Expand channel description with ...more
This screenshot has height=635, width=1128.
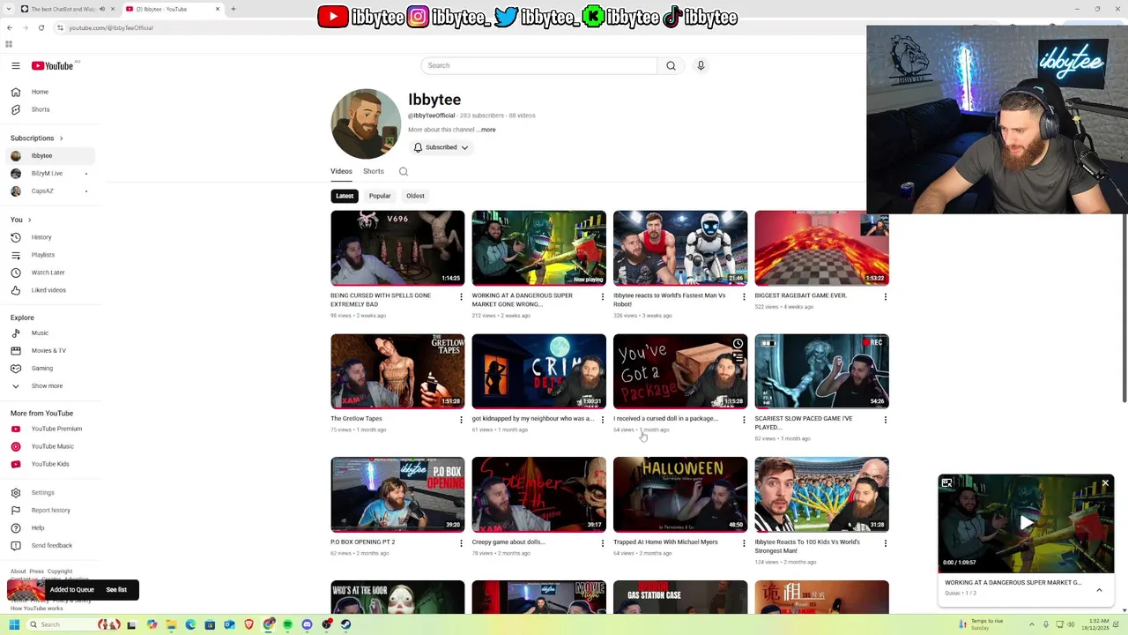[x=486, y=130]
